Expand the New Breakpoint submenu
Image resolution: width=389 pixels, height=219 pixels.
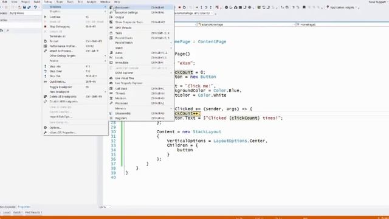[75, 92]
